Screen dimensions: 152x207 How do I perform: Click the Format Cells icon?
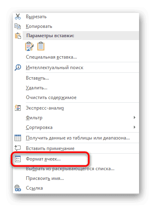point(18,159)
